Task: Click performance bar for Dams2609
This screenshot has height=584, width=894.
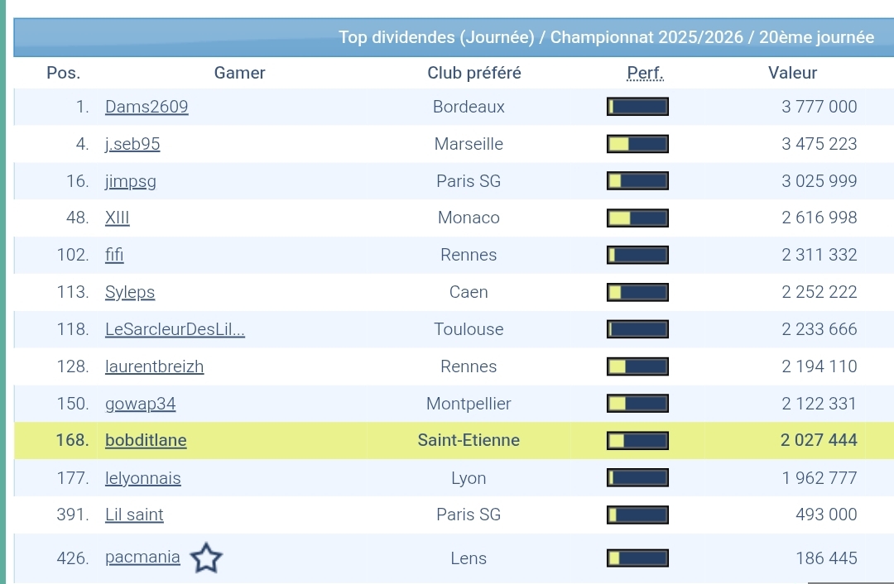Action: point(637,107)
